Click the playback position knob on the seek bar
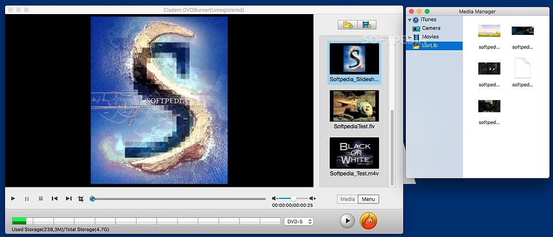 pyautogui.click(x=93, y=199)
